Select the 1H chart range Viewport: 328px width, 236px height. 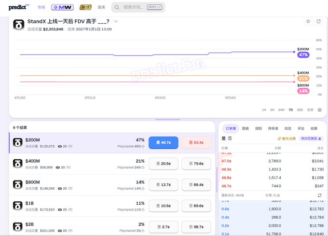(264, 110)
